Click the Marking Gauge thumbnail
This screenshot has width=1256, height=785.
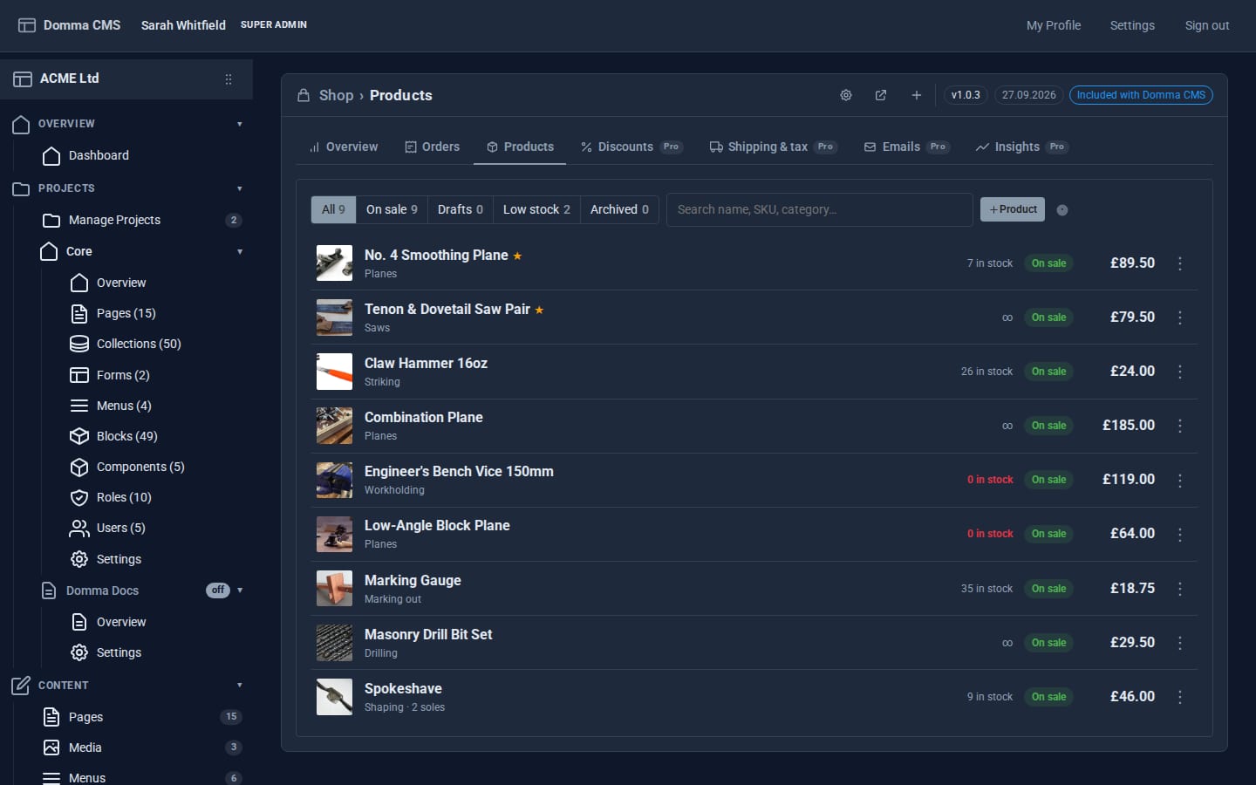[334, 589]
